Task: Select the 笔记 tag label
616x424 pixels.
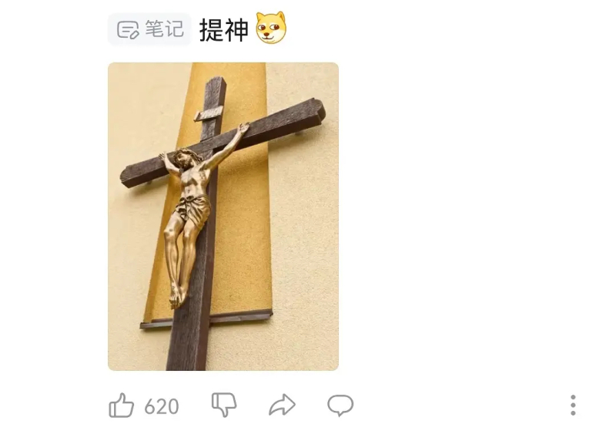Action: [164, 29]
